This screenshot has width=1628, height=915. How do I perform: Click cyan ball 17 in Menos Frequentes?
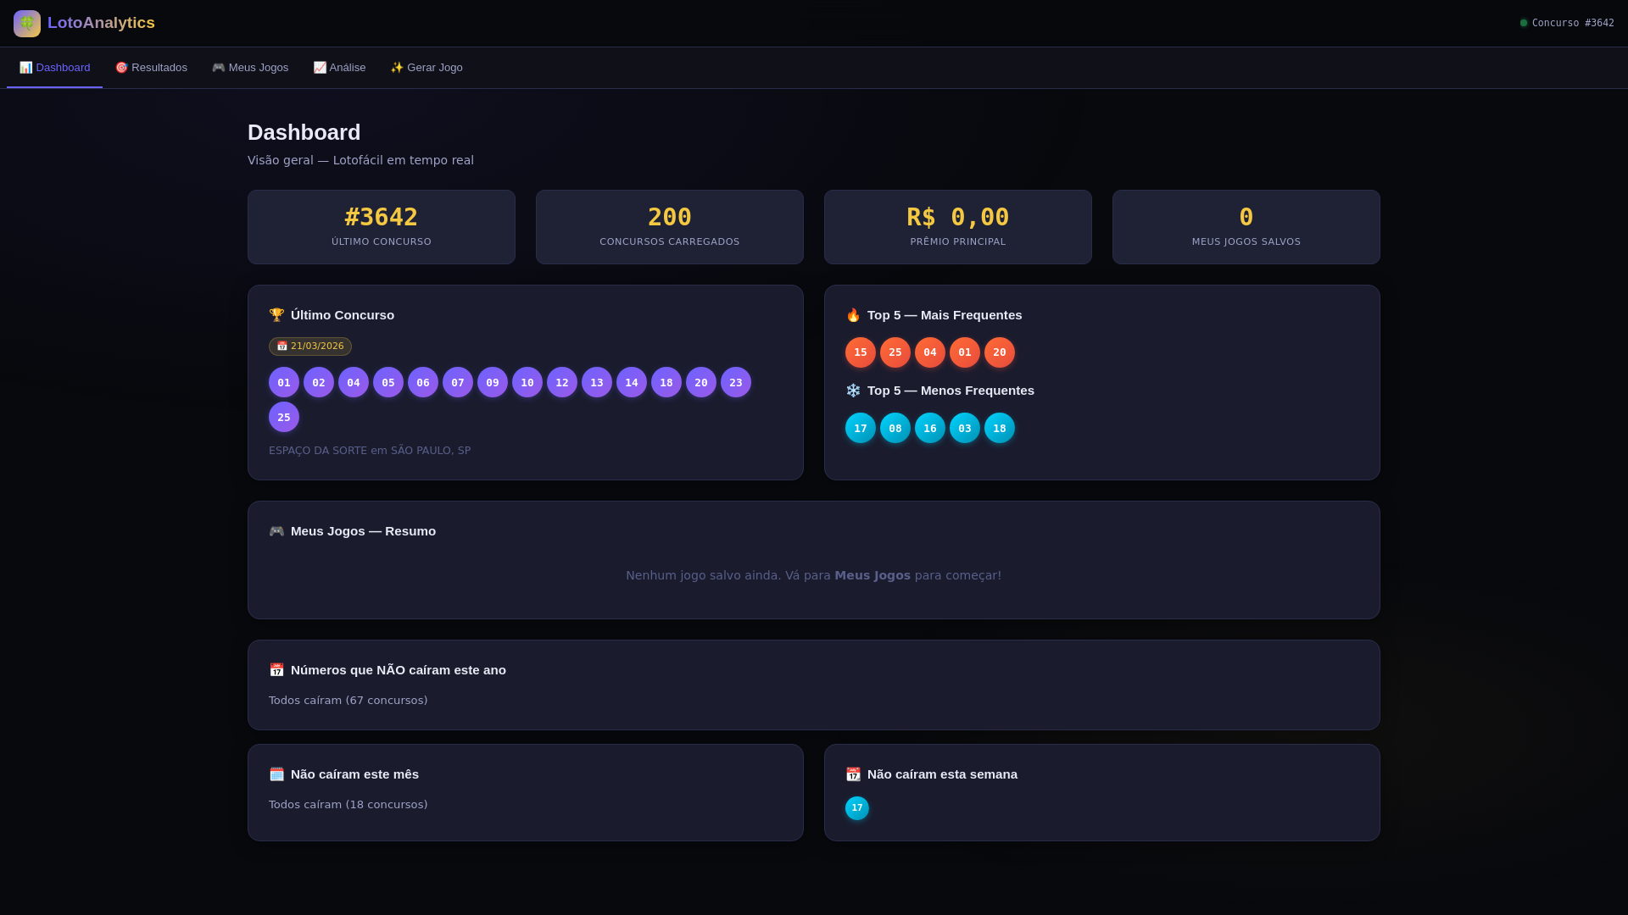click(861, 428)
